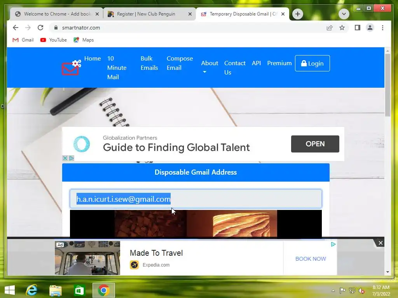Close the Temporary Disposable Gmail tab
Viewport: 398px width, 298px height.
283,14
